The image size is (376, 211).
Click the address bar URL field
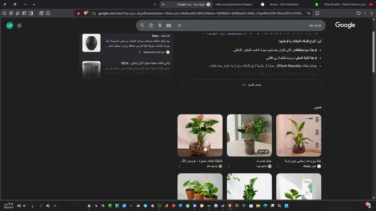coord(201,13)
